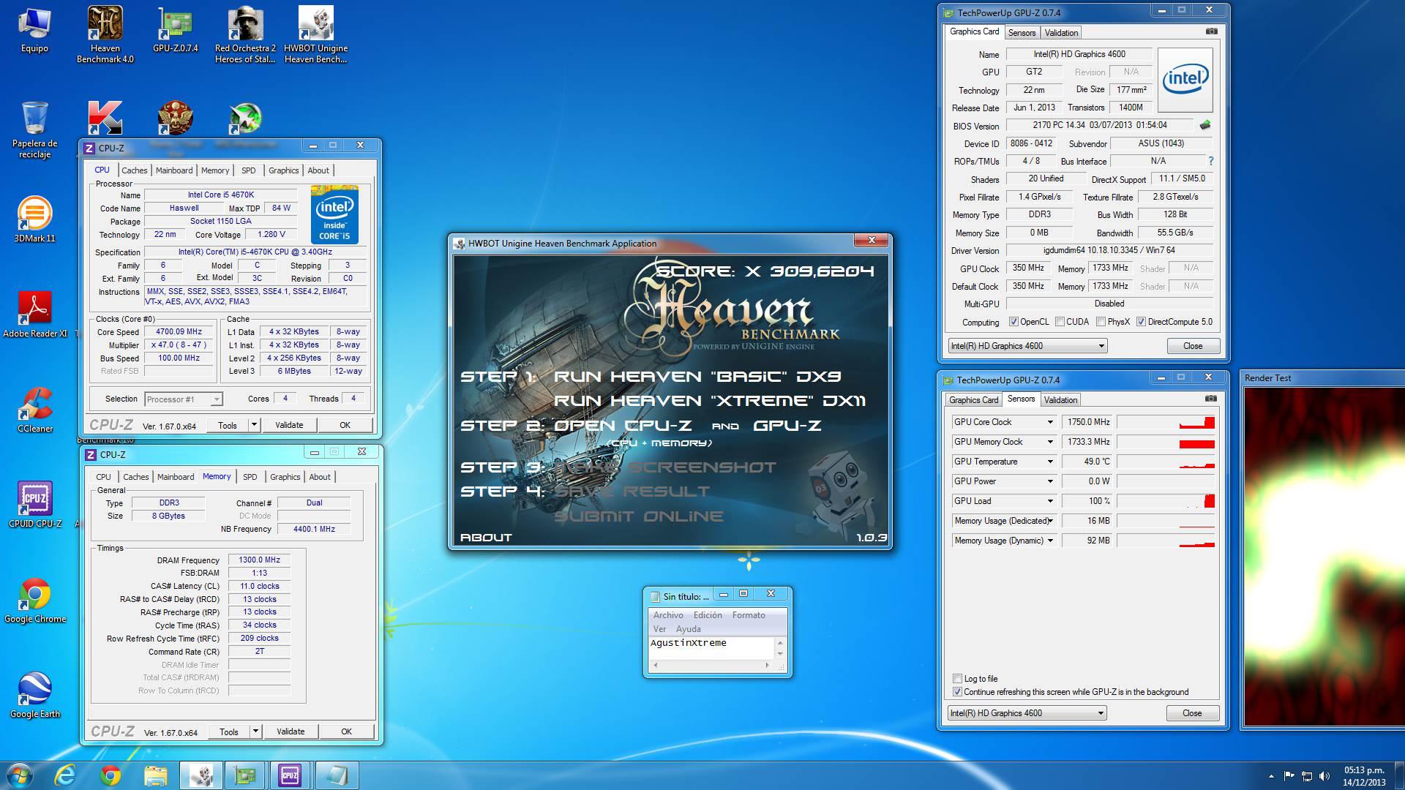Open Internet Explorer from taskbar
1405x790 pixels.
click(x=65, y=775)
